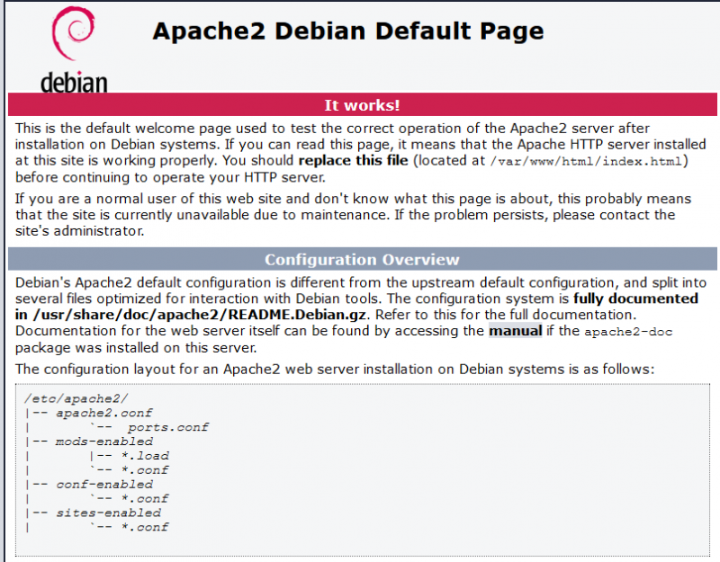Screen dimensions: 720x562
Task: Click the paragraph starting If you are a normal user
Action: pyautogui.click(x=353, y=215)
